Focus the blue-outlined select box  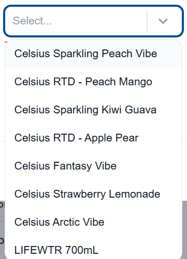click(x=94, y=21)
